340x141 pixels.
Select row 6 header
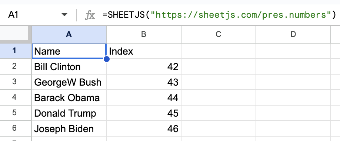[14, 128]
